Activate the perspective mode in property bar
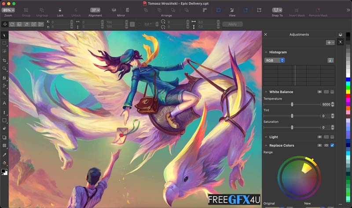Image resolution: width=352 pixels, height=208 pixels. coord(40,24)
